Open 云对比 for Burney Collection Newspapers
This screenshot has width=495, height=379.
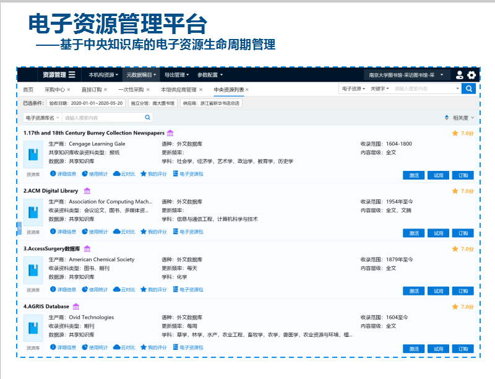(x=124, y=173)
